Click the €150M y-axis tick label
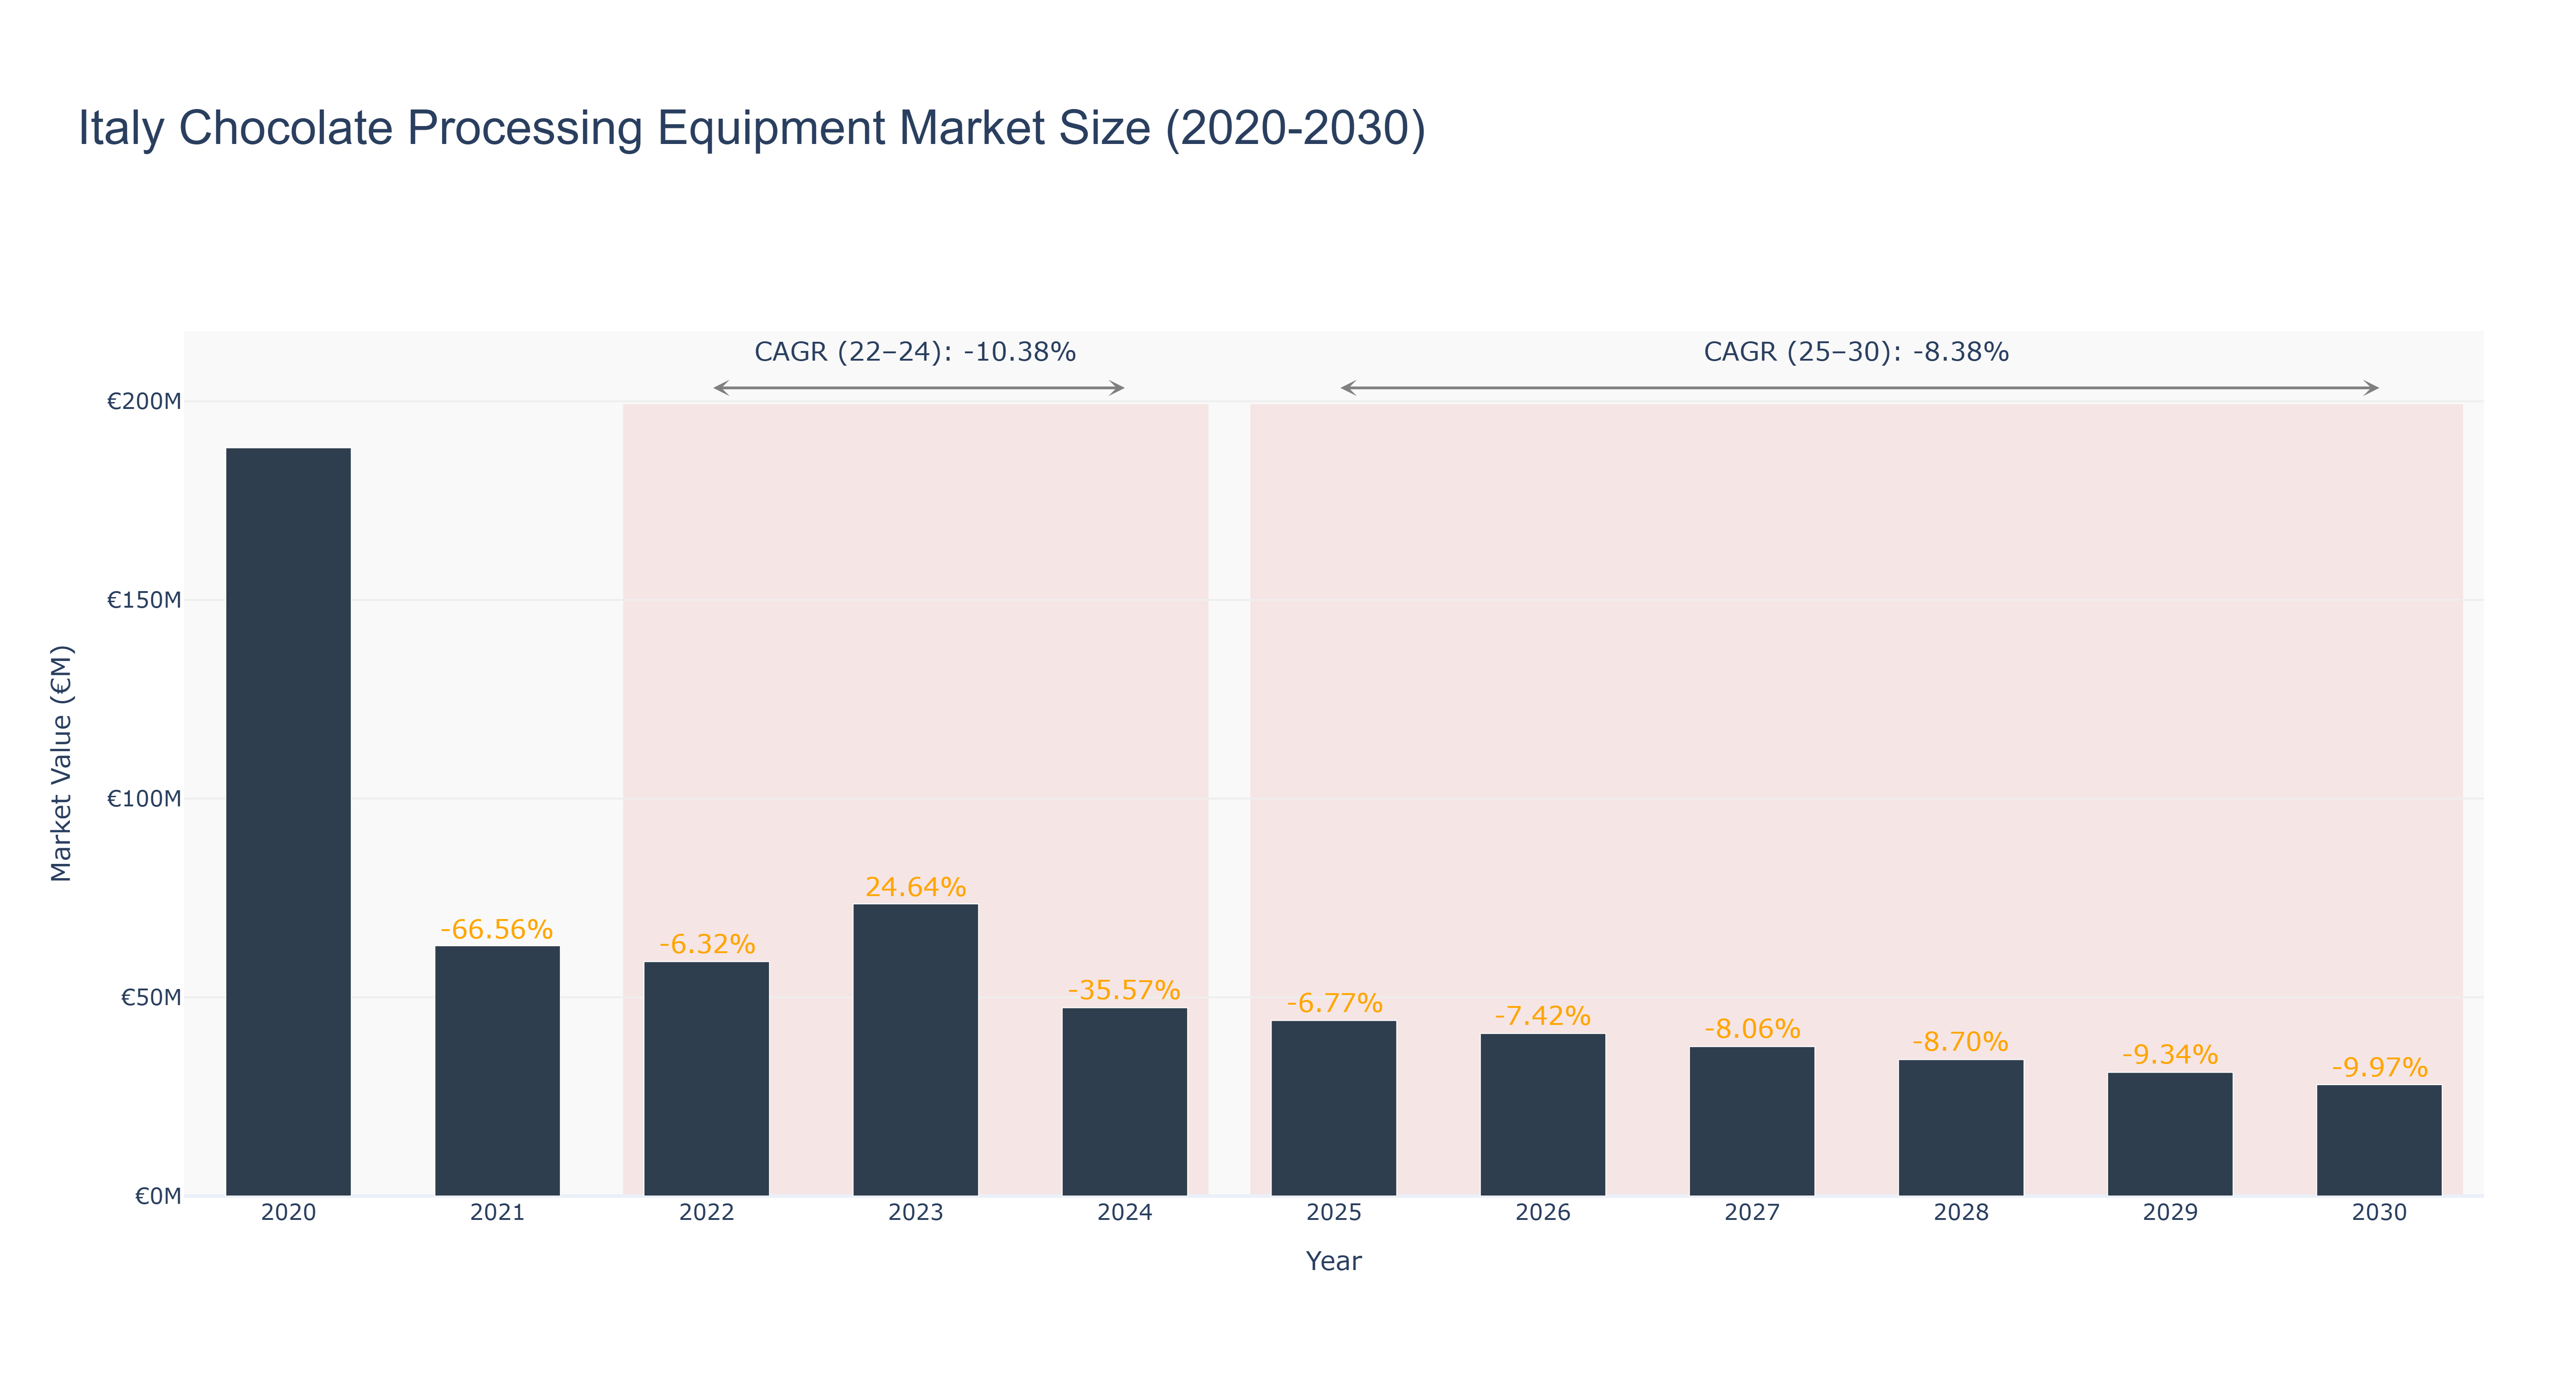The width and height of the screenshot is (2576, 1380). 145,600
